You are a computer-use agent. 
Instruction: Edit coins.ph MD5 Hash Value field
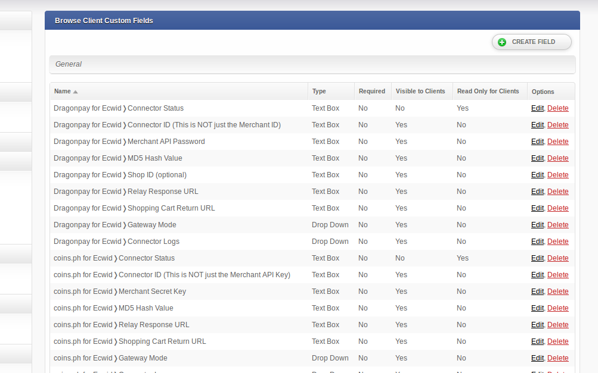tap(537, 308)
